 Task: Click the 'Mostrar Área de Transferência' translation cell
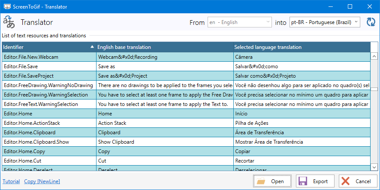[302, 142]
